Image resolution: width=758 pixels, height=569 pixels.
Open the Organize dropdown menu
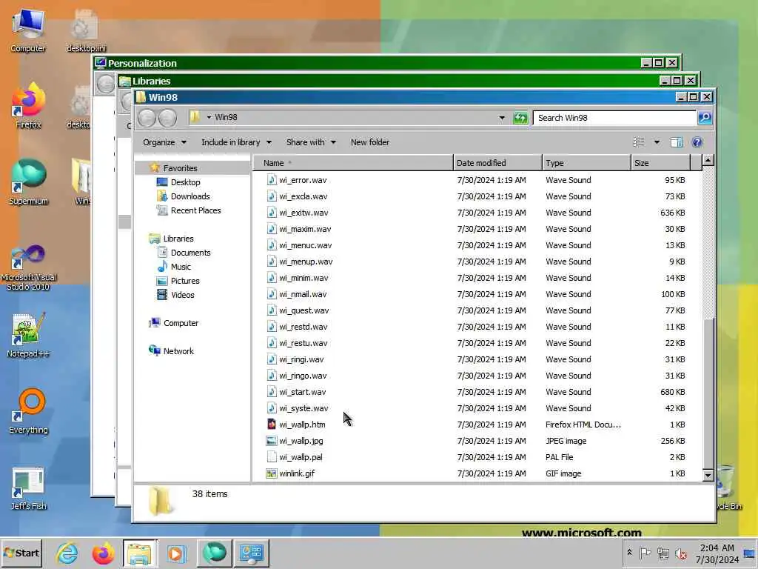tap(164, 142)
